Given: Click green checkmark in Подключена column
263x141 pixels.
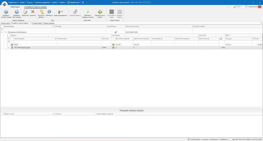Looking at the screenshot, I should 115,32.
